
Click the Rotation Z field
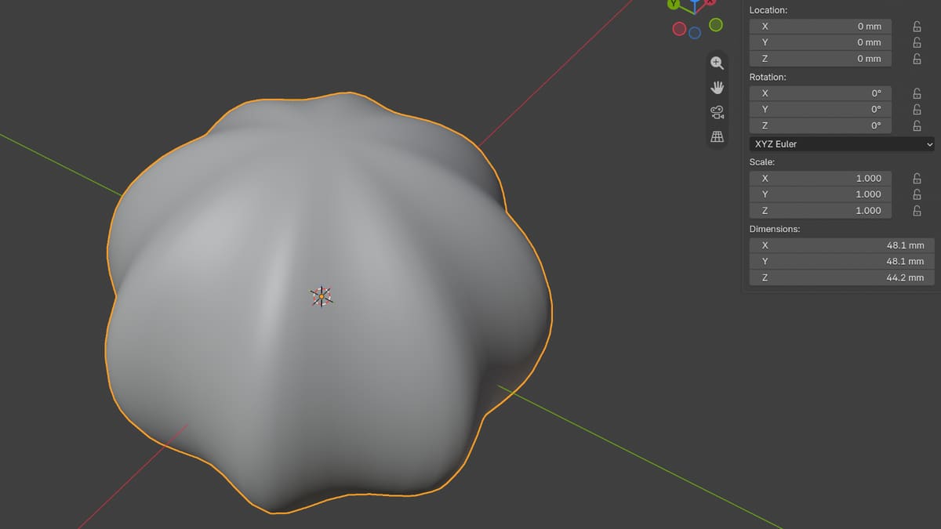(821, 125)
